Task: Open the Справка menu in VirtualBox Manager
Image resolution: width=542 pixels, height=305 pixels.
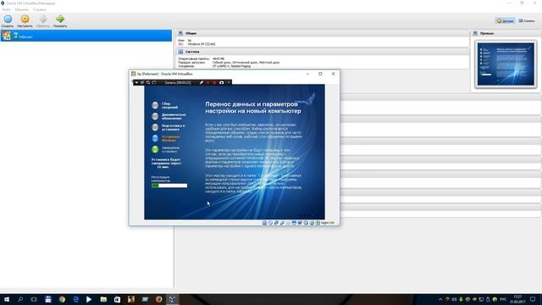Action: [39, 9]
